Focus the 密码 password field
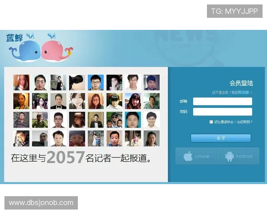The height and width of the screenshot is (214, 267). 222,111
